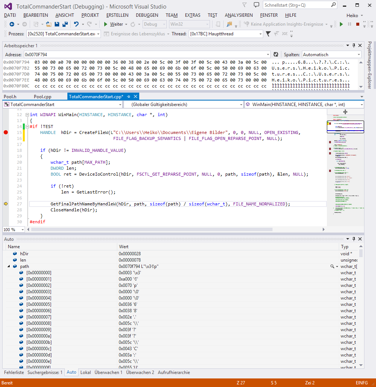Screen dimensions: 376x387
Task: Toggle the red breakpoint on line 15
Action: (6, 132)
